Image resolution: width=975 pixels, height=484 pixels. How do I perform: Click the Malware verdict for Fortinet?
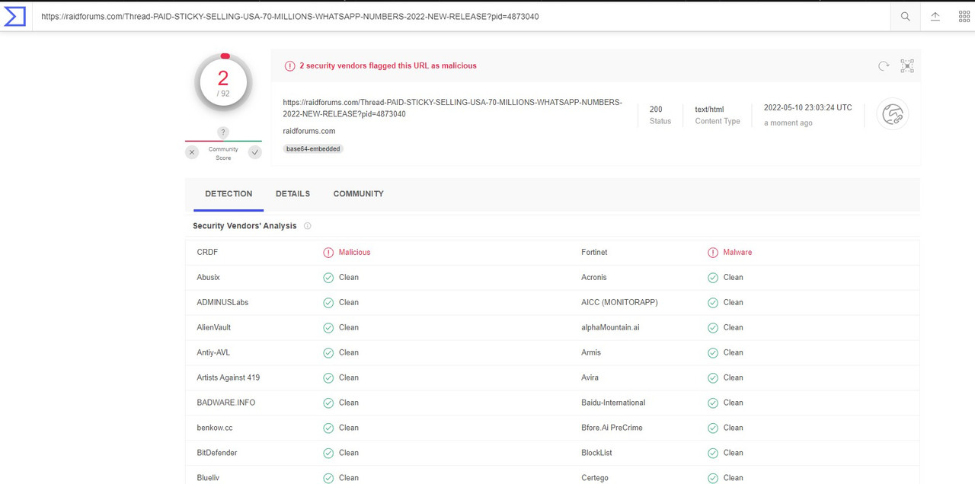click(x=737, y=253)
